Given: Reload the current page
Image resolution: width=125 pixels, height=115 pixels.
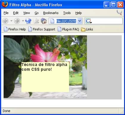Looking at the screenshot, I should tap(28, 21).
